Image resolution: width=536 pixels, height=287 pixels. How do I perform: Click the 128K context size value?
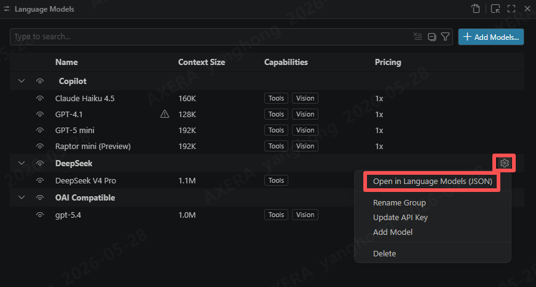(187, 114)
